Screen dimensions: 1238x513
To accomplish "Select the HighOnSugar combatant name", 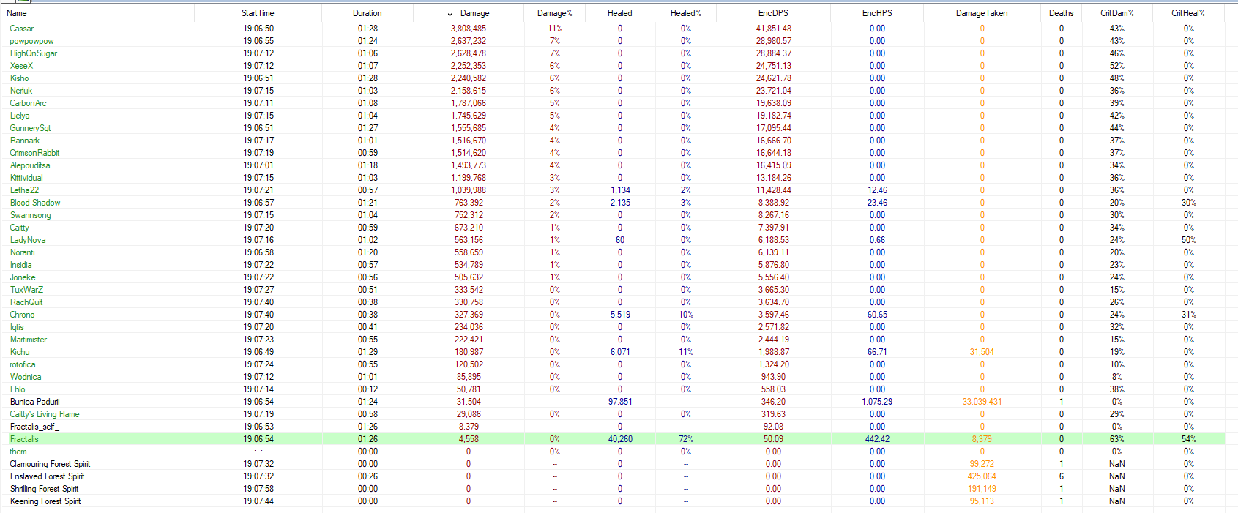I will click(34, 53).
